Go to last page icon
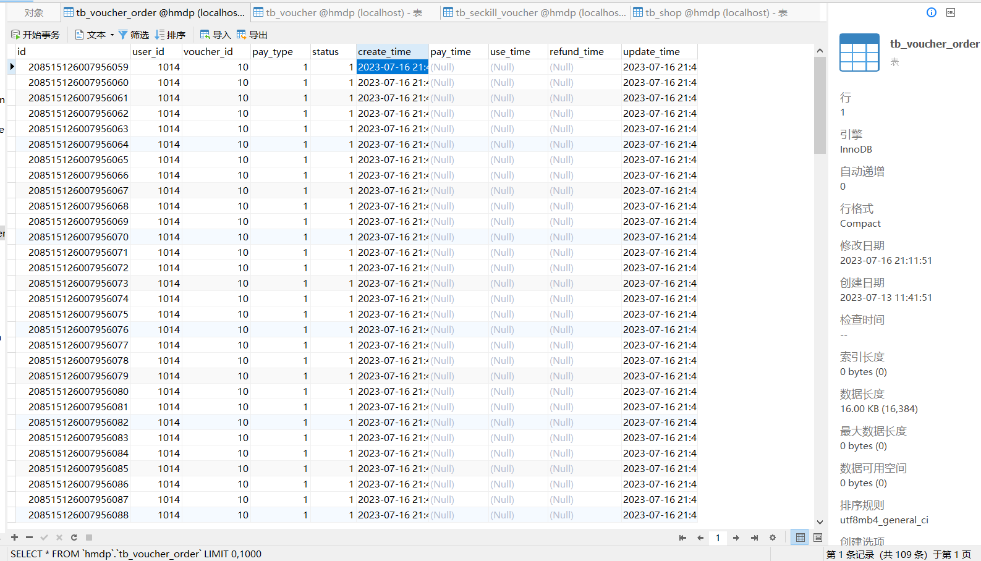981x561 pixels. 754,538
